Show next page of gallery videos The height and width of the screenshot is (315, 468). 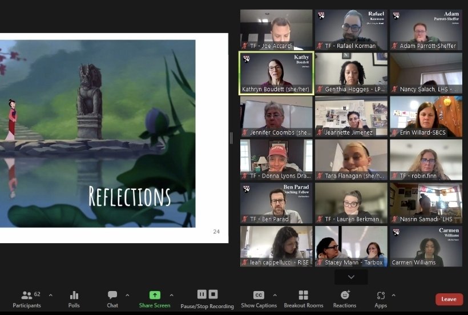point(352,277)
